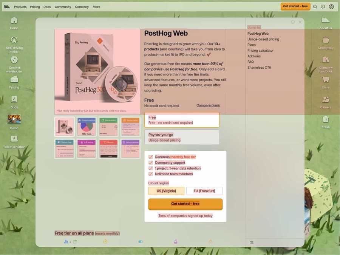
Task: Click the error tracking warning triangle icon
Action: point(210,241)
